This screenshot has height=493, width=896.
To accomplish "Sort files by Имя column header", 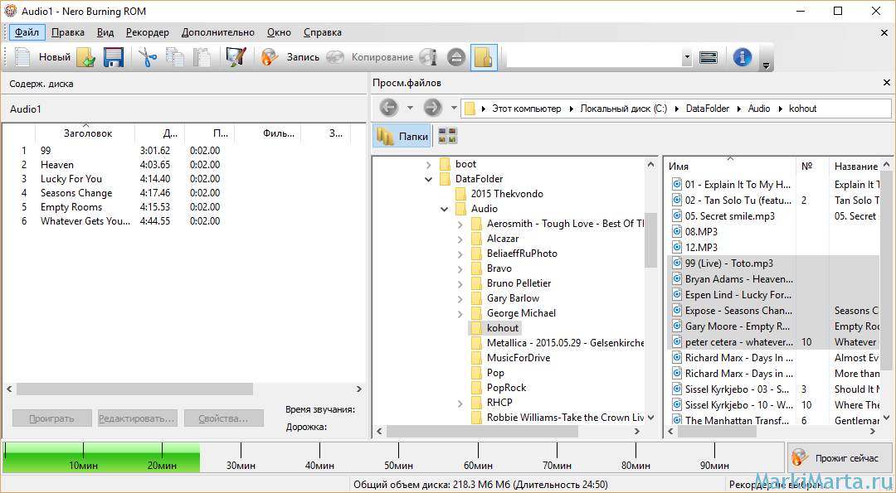I will click(730, 166).
